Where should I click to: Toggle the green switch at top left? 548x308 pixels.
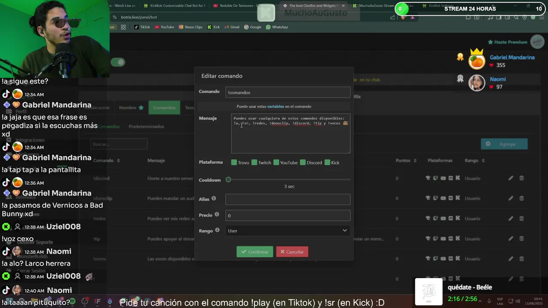coord(118,62)
